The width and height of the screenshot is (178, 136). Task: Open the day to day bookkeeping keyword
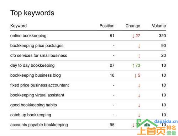[x=32, y=65]
